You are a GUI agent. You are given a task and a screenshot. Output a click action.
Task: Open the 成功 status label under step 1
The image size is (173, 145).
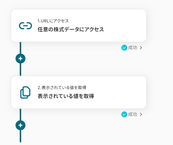pyautogui.click(x=132, y=48)
